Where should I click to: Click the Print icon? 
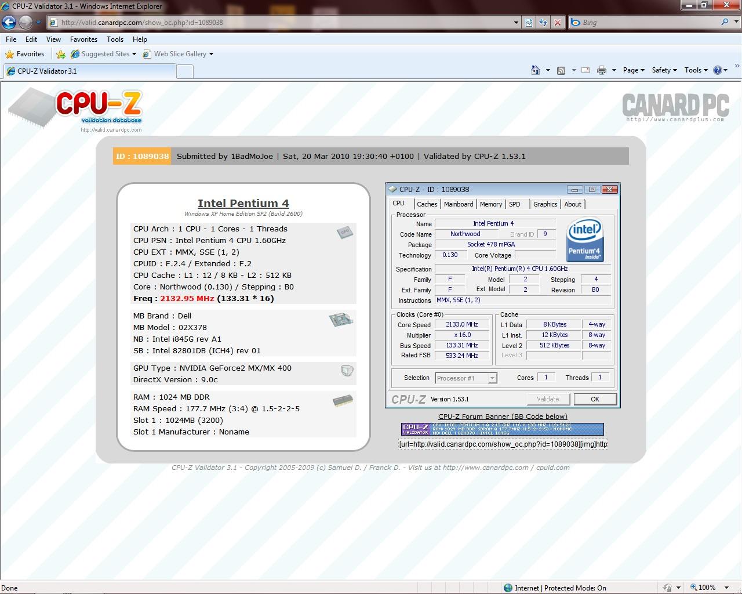(602, 70)
